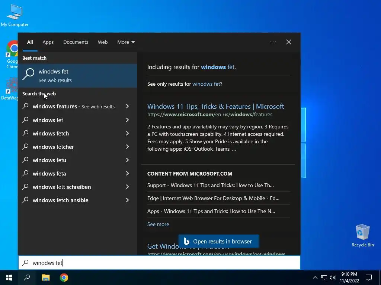Open volume control tray icon
Viewport: 381px width, 285px height.
[333, 278]
